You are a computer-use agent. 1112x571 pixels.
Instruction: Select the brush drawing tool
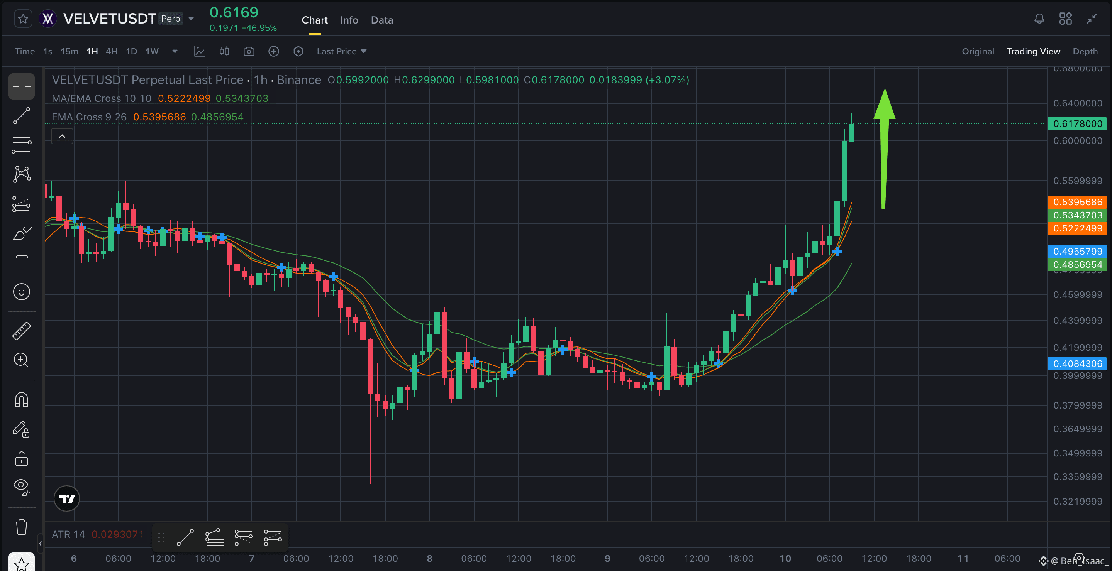tap(22, 233)
